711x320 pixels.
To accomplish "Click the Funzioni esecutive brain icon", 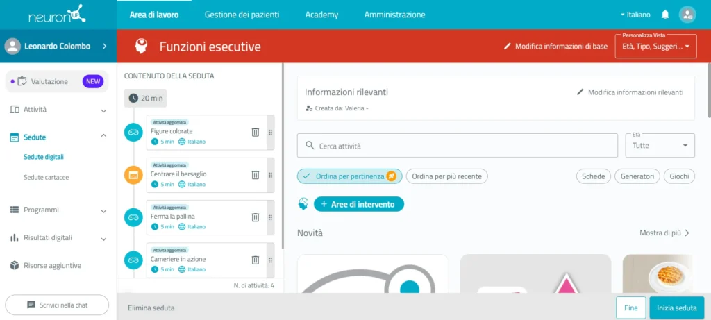I will 141,46.
